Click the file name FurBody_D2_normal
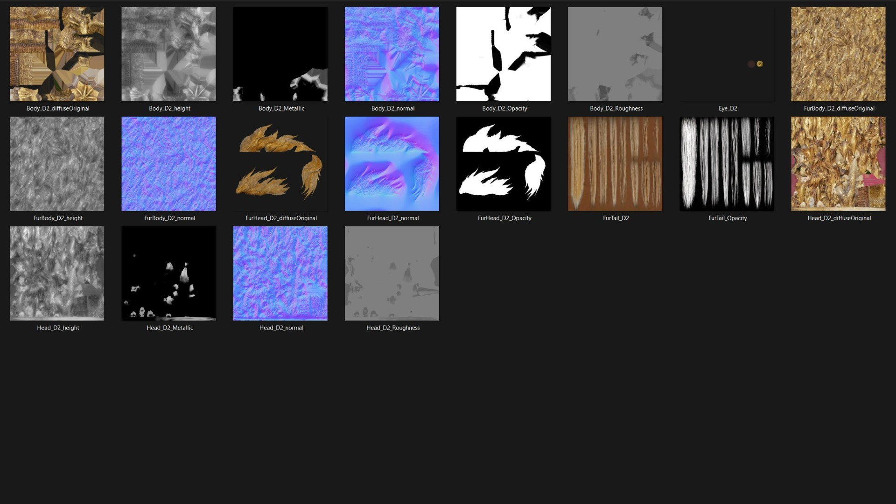Image resolution: width=896 pixels, height=504 pixels. 169,218
